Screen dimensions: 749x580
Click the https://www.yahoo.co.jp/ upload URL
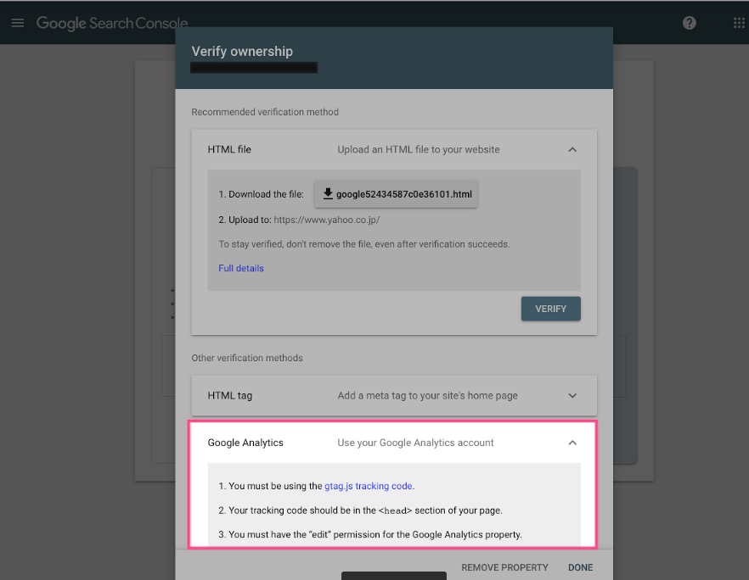327,220
